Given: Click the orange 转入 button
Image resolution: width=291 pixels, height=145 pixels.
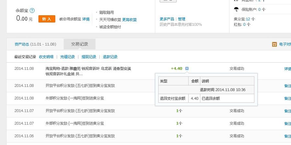Looking at the screenshot, I should pos(47,19).
